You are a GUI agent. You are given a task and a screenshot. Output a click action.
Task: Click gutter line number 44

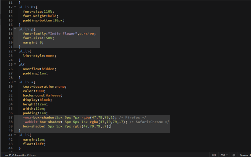[x=11, y=148]
